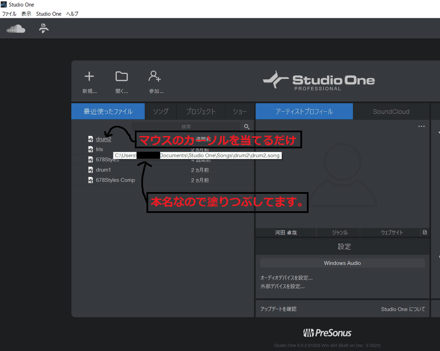Click the notation/export icon beside the SoundCloud cloud
This screenshot has height=351, width=440.
(x=44, y=28)
